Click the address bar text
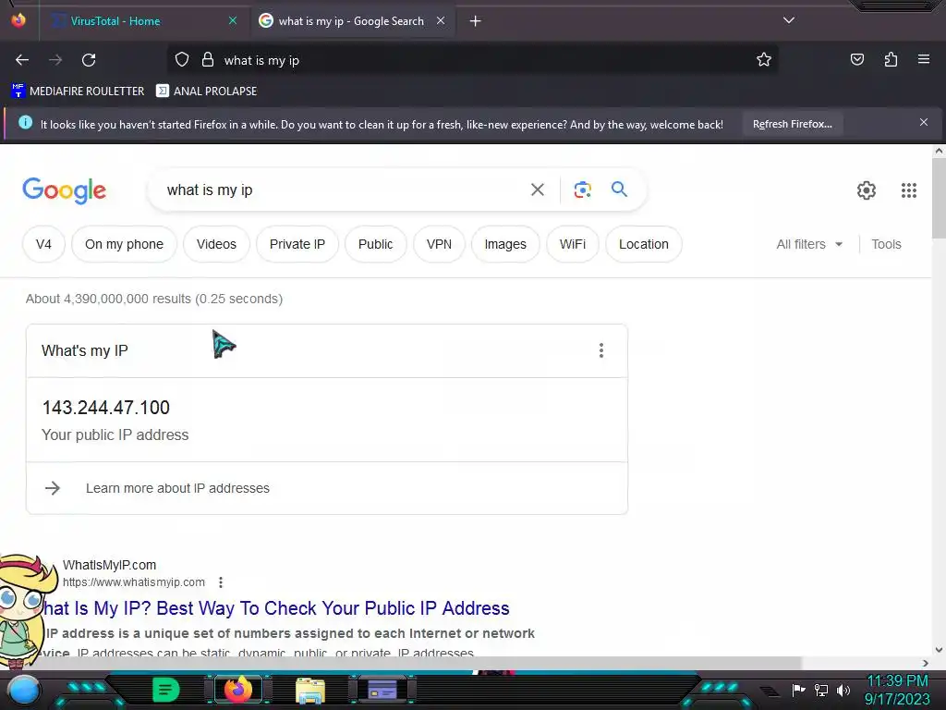Image resolution: width=946 pixels, height=710 pixels. click(261, 60)
